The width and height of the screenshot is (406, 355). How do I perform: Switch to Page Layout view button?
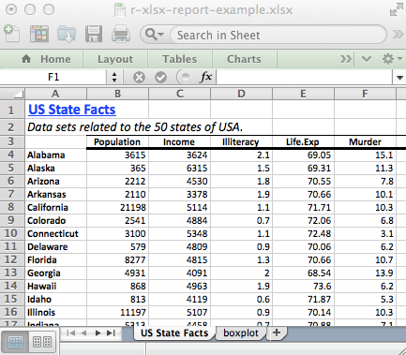pos(42,342)
